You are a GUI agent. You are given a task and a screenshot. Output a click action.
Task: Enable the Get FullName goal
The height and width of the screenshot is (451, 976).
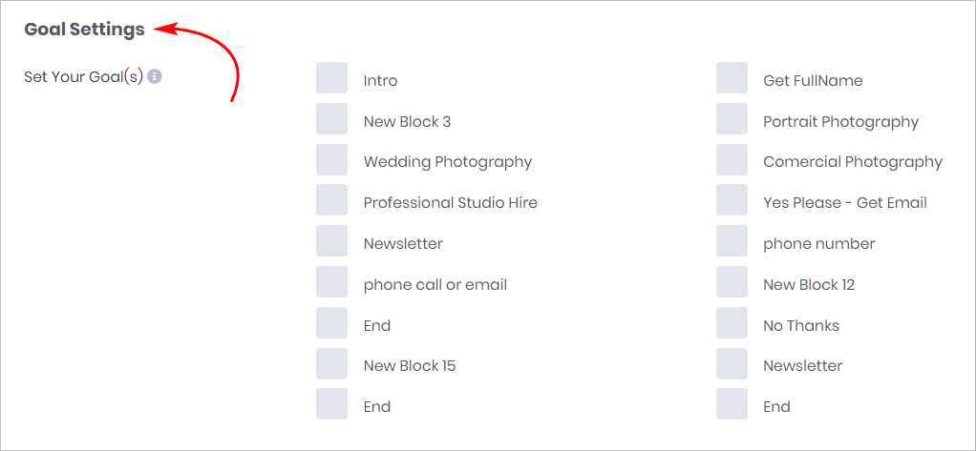coord(732,77)
